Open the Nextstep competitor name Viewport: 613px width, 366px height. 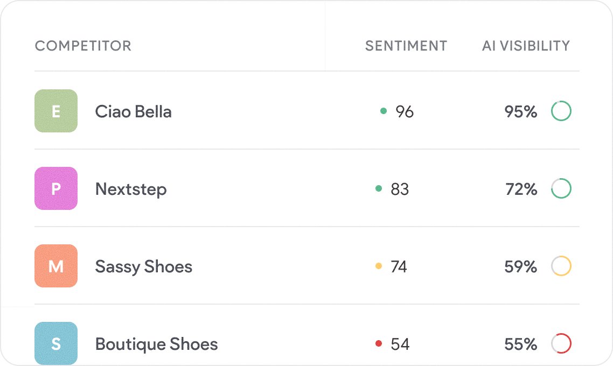coord(131,189)
